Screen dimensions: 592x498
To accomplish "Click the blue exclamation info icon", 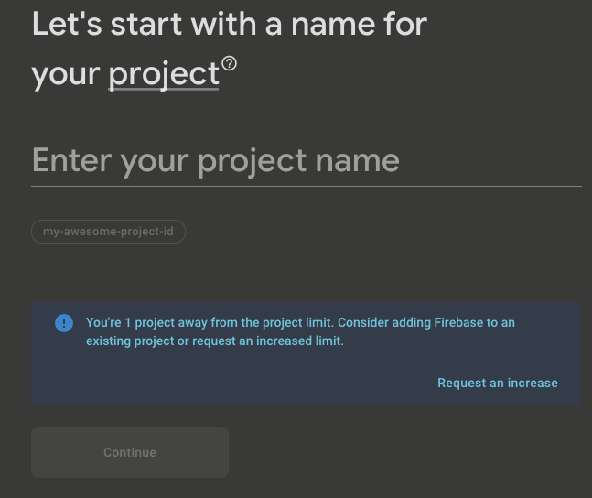I will 64,323.
